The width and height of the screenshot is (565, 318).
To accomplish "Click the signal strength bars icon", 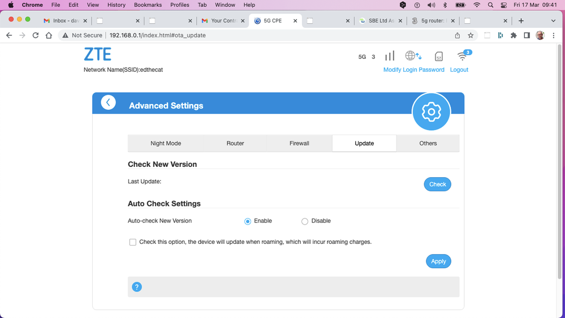I will coord(390,56).
